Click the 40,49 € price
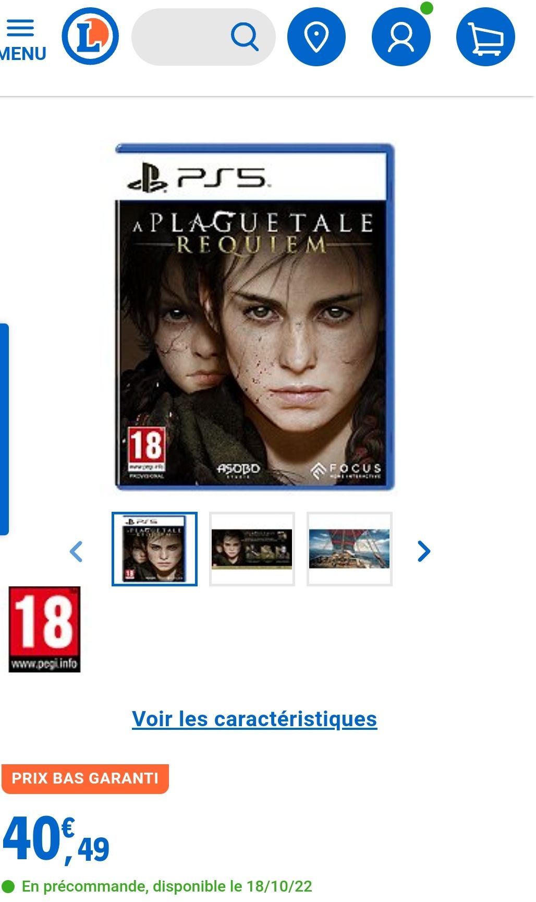536x902 pixels. tap(56, 839)
